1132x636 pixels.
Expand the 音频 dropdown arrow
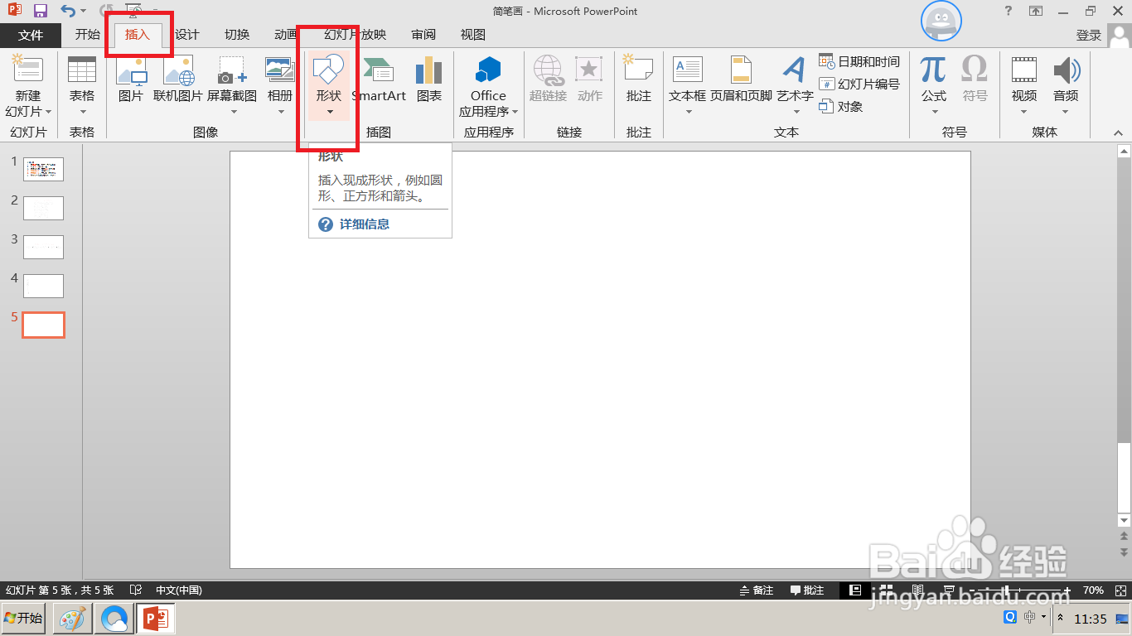coord(1066,112)
